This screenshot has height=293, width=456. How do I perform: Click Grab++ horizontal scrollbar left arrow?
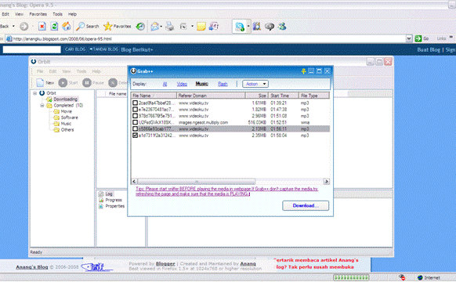click(x=134, y=182)
